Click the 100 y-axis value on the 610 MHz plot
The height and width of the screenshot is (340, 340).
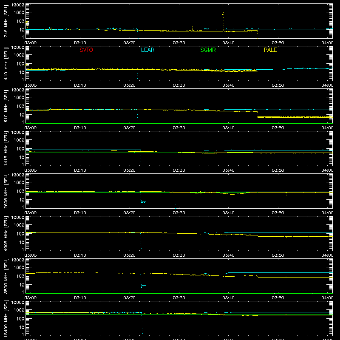point(20,106)
